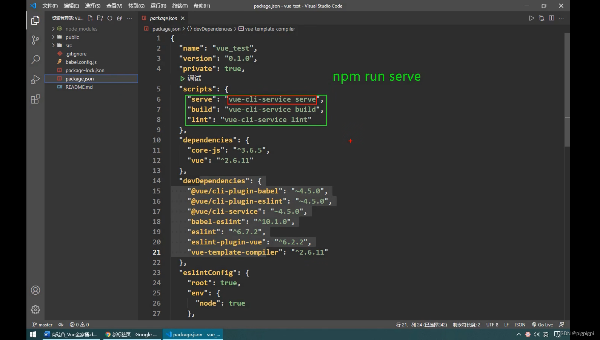Click "dependencies" key on line 10
600x340 pixels.
[x=208, y=140]
